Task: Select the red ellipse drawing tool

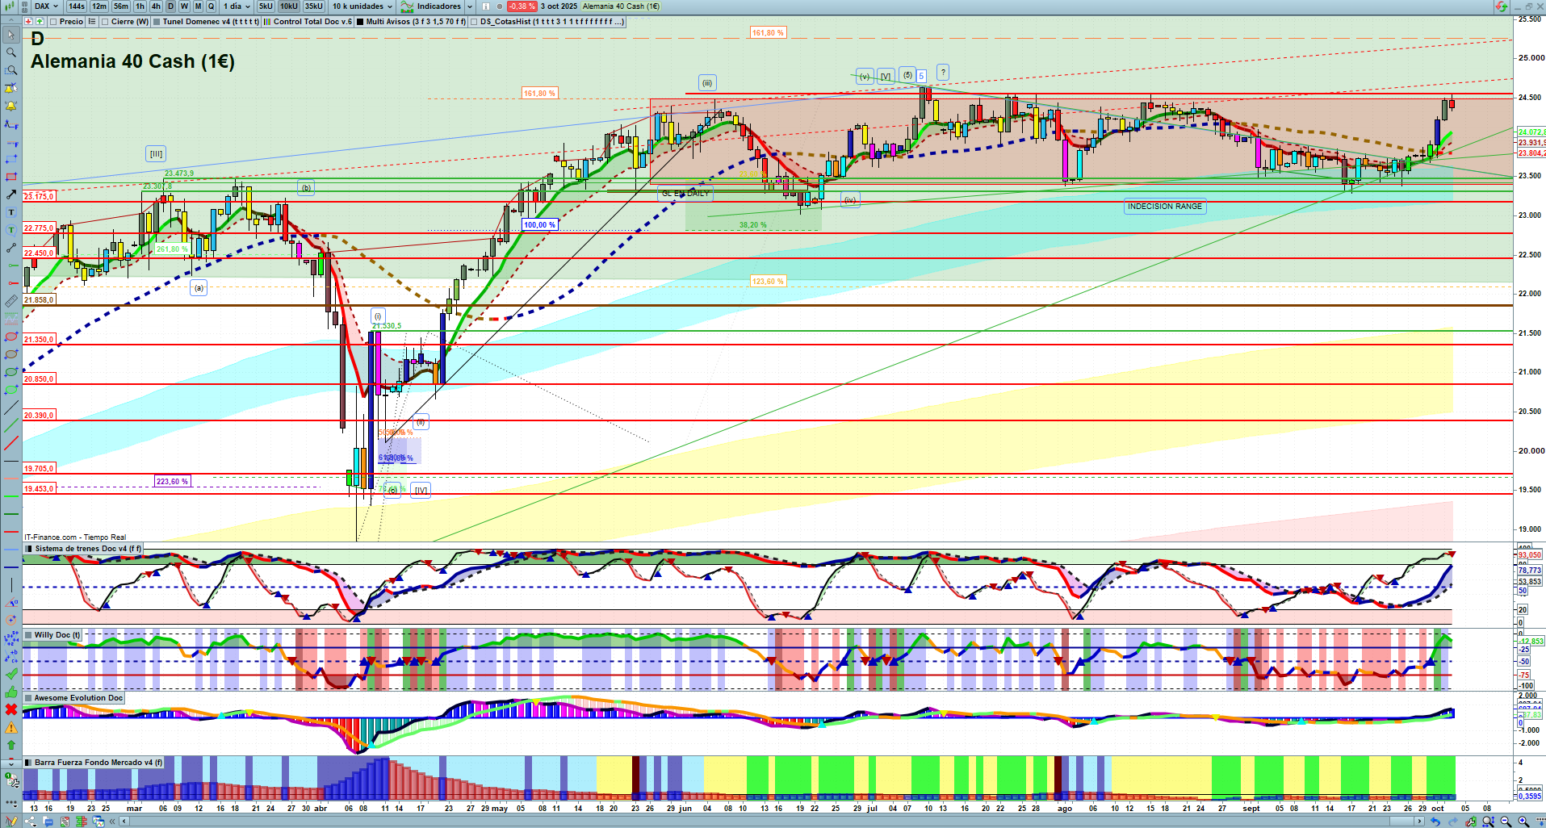Action: tap(10, 337)
